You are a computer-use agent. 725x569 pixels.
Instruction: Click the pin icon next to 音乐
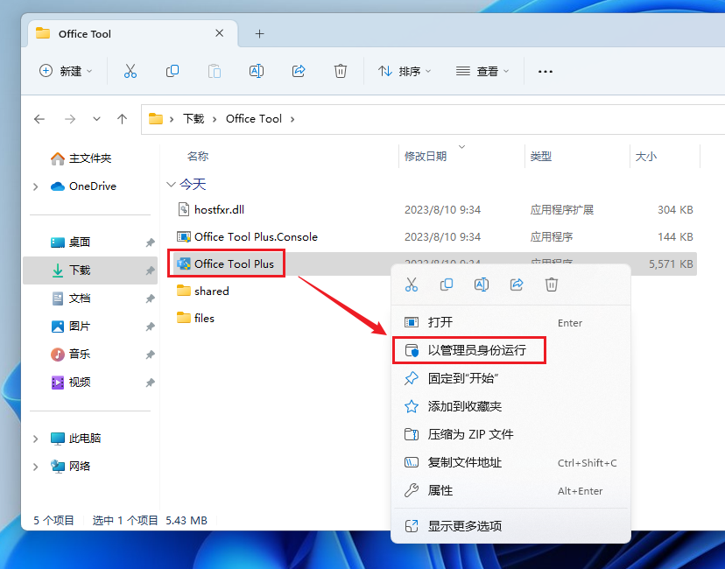coord(150,355)
